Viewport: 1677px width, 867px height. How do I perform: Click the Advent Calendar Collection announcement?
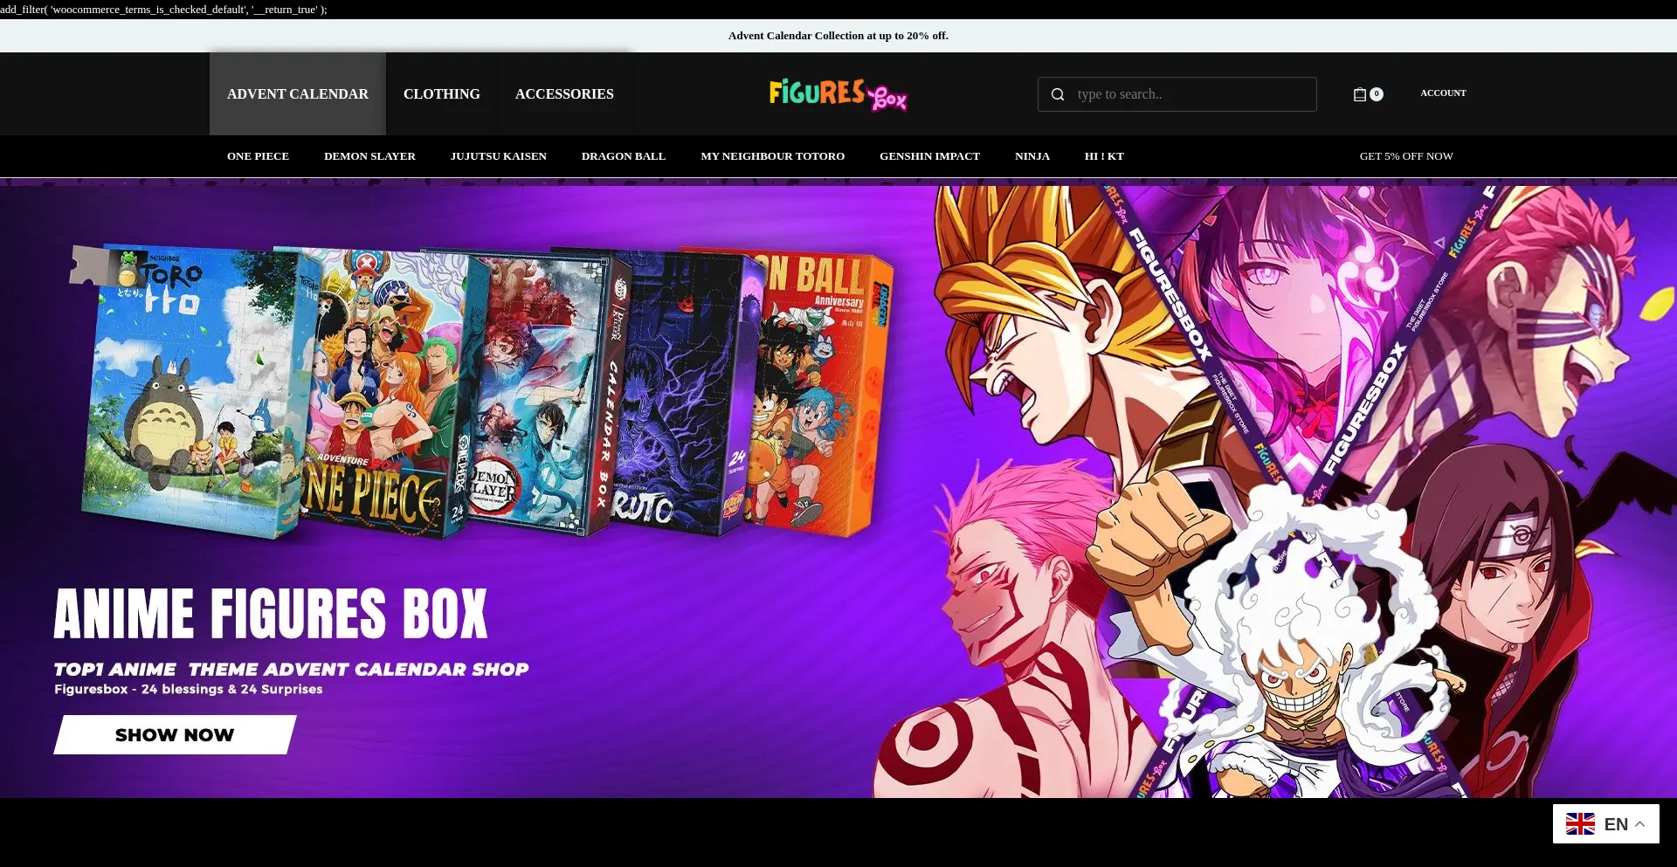(838, 36)
